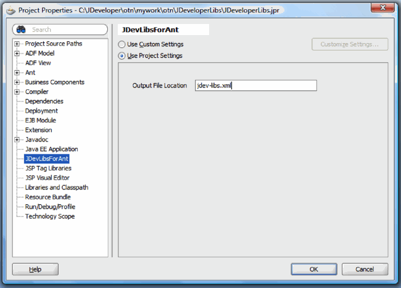Expand the Business Components node

[17, 82]
